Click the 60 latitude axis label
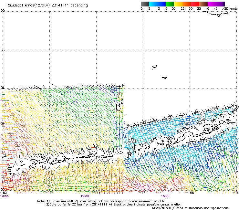The image size is (239, 210). click(x=3, y=11)
